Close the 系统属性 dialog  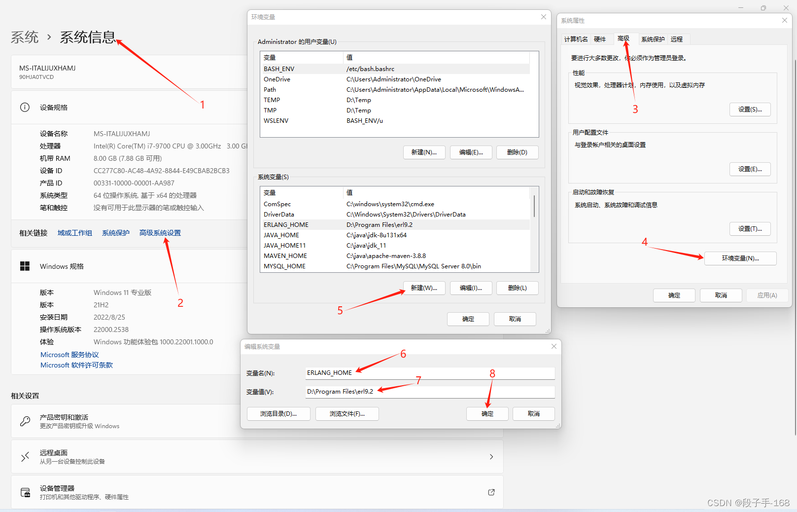(784, 20)
